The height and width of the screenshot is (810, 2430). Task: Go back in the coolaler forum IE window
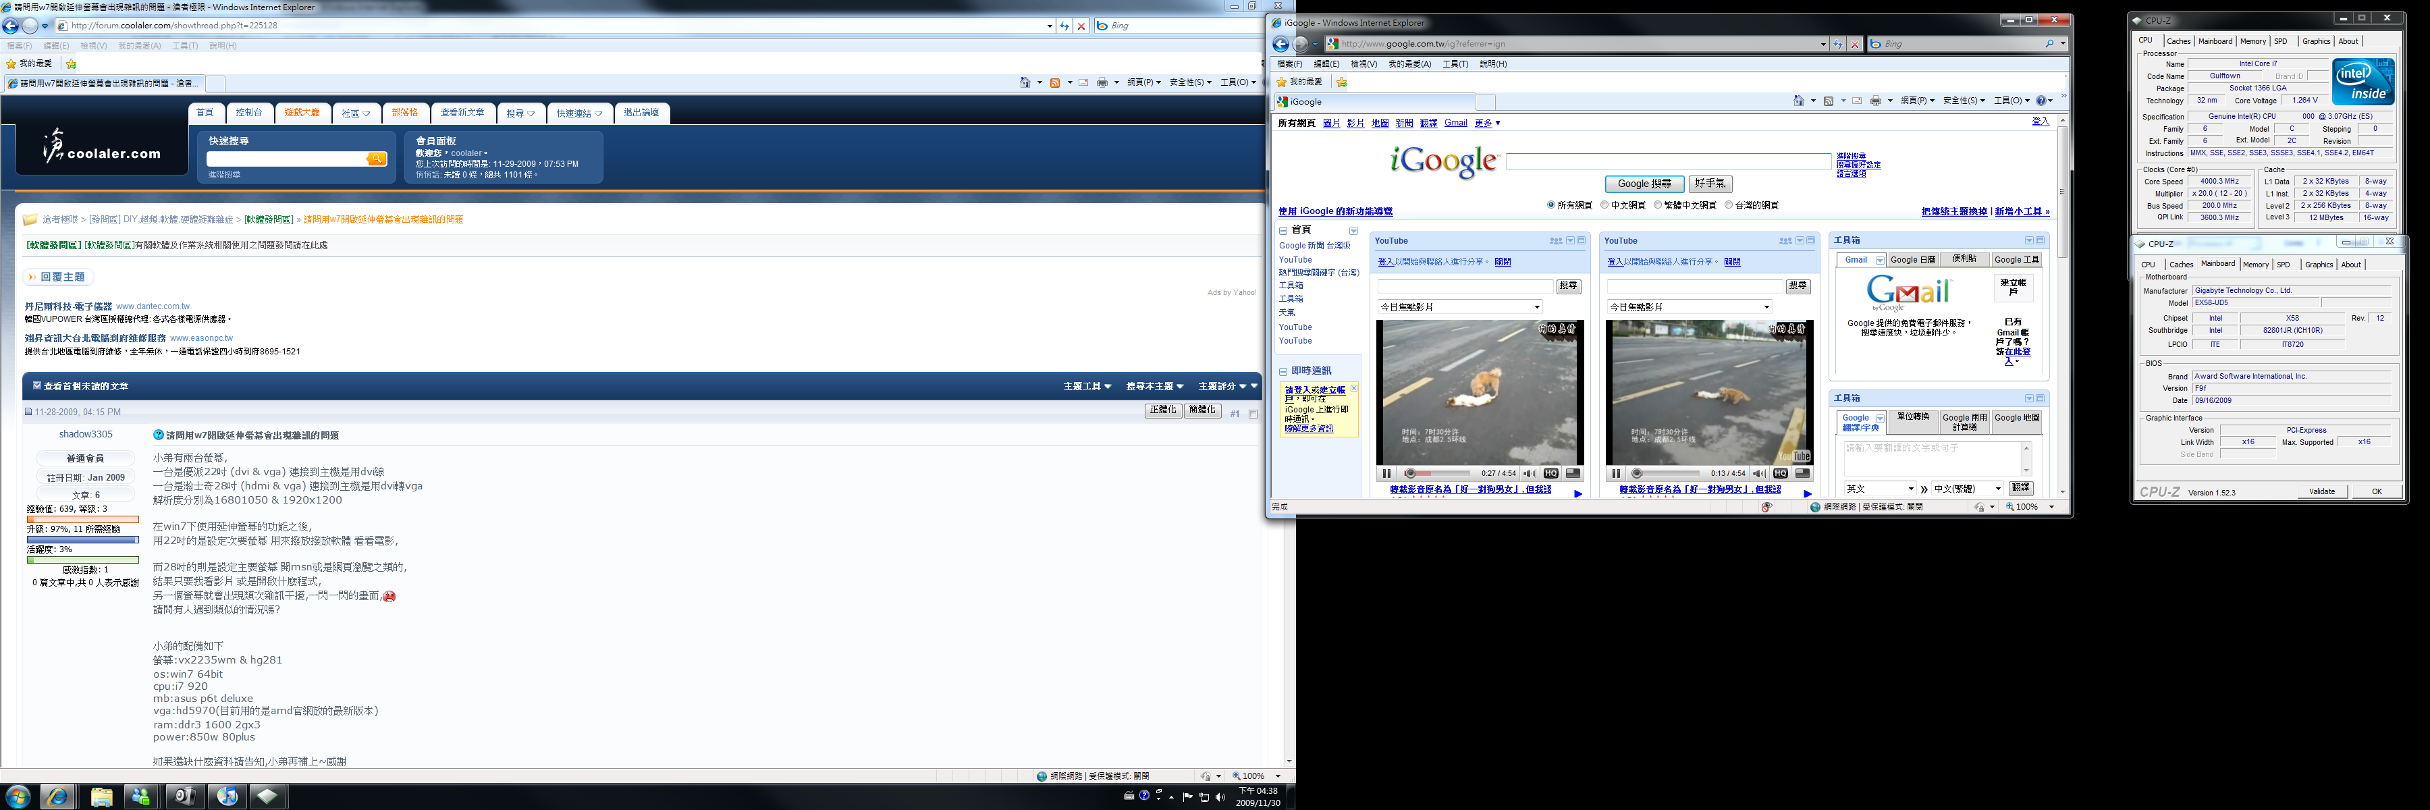[x=10, y=26]
